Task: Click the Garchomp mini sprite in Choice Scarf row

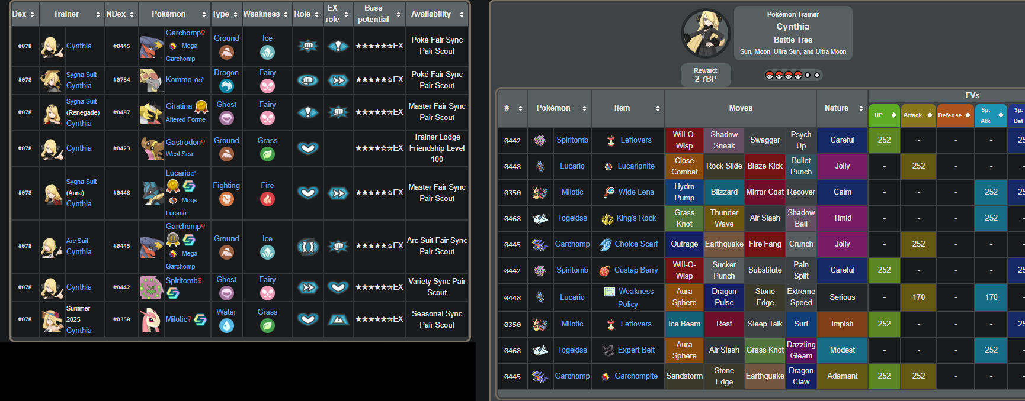Action: (540, 244)
